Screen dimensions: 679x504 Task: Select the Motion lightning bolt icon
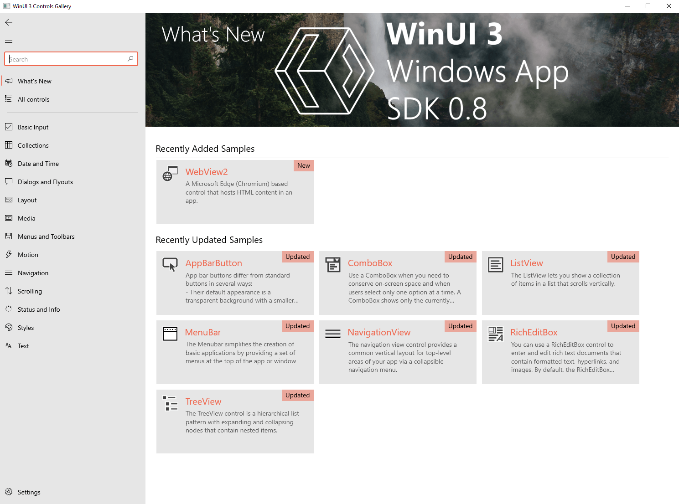[x=9, y=254]
